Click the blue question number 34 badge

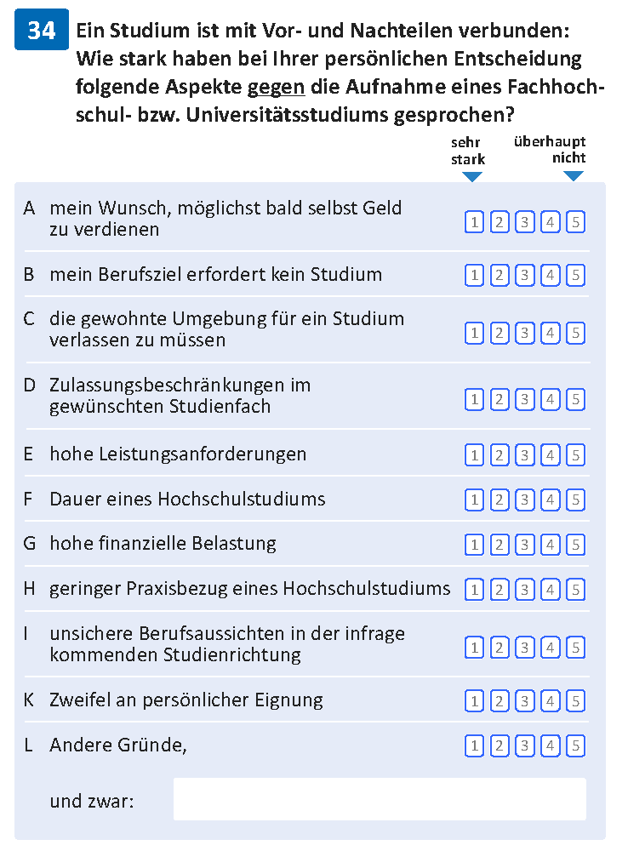tap(42, 30)
